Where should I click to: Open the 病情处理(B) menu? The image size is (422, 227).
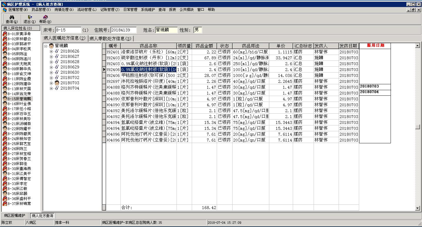click(64, 10)
